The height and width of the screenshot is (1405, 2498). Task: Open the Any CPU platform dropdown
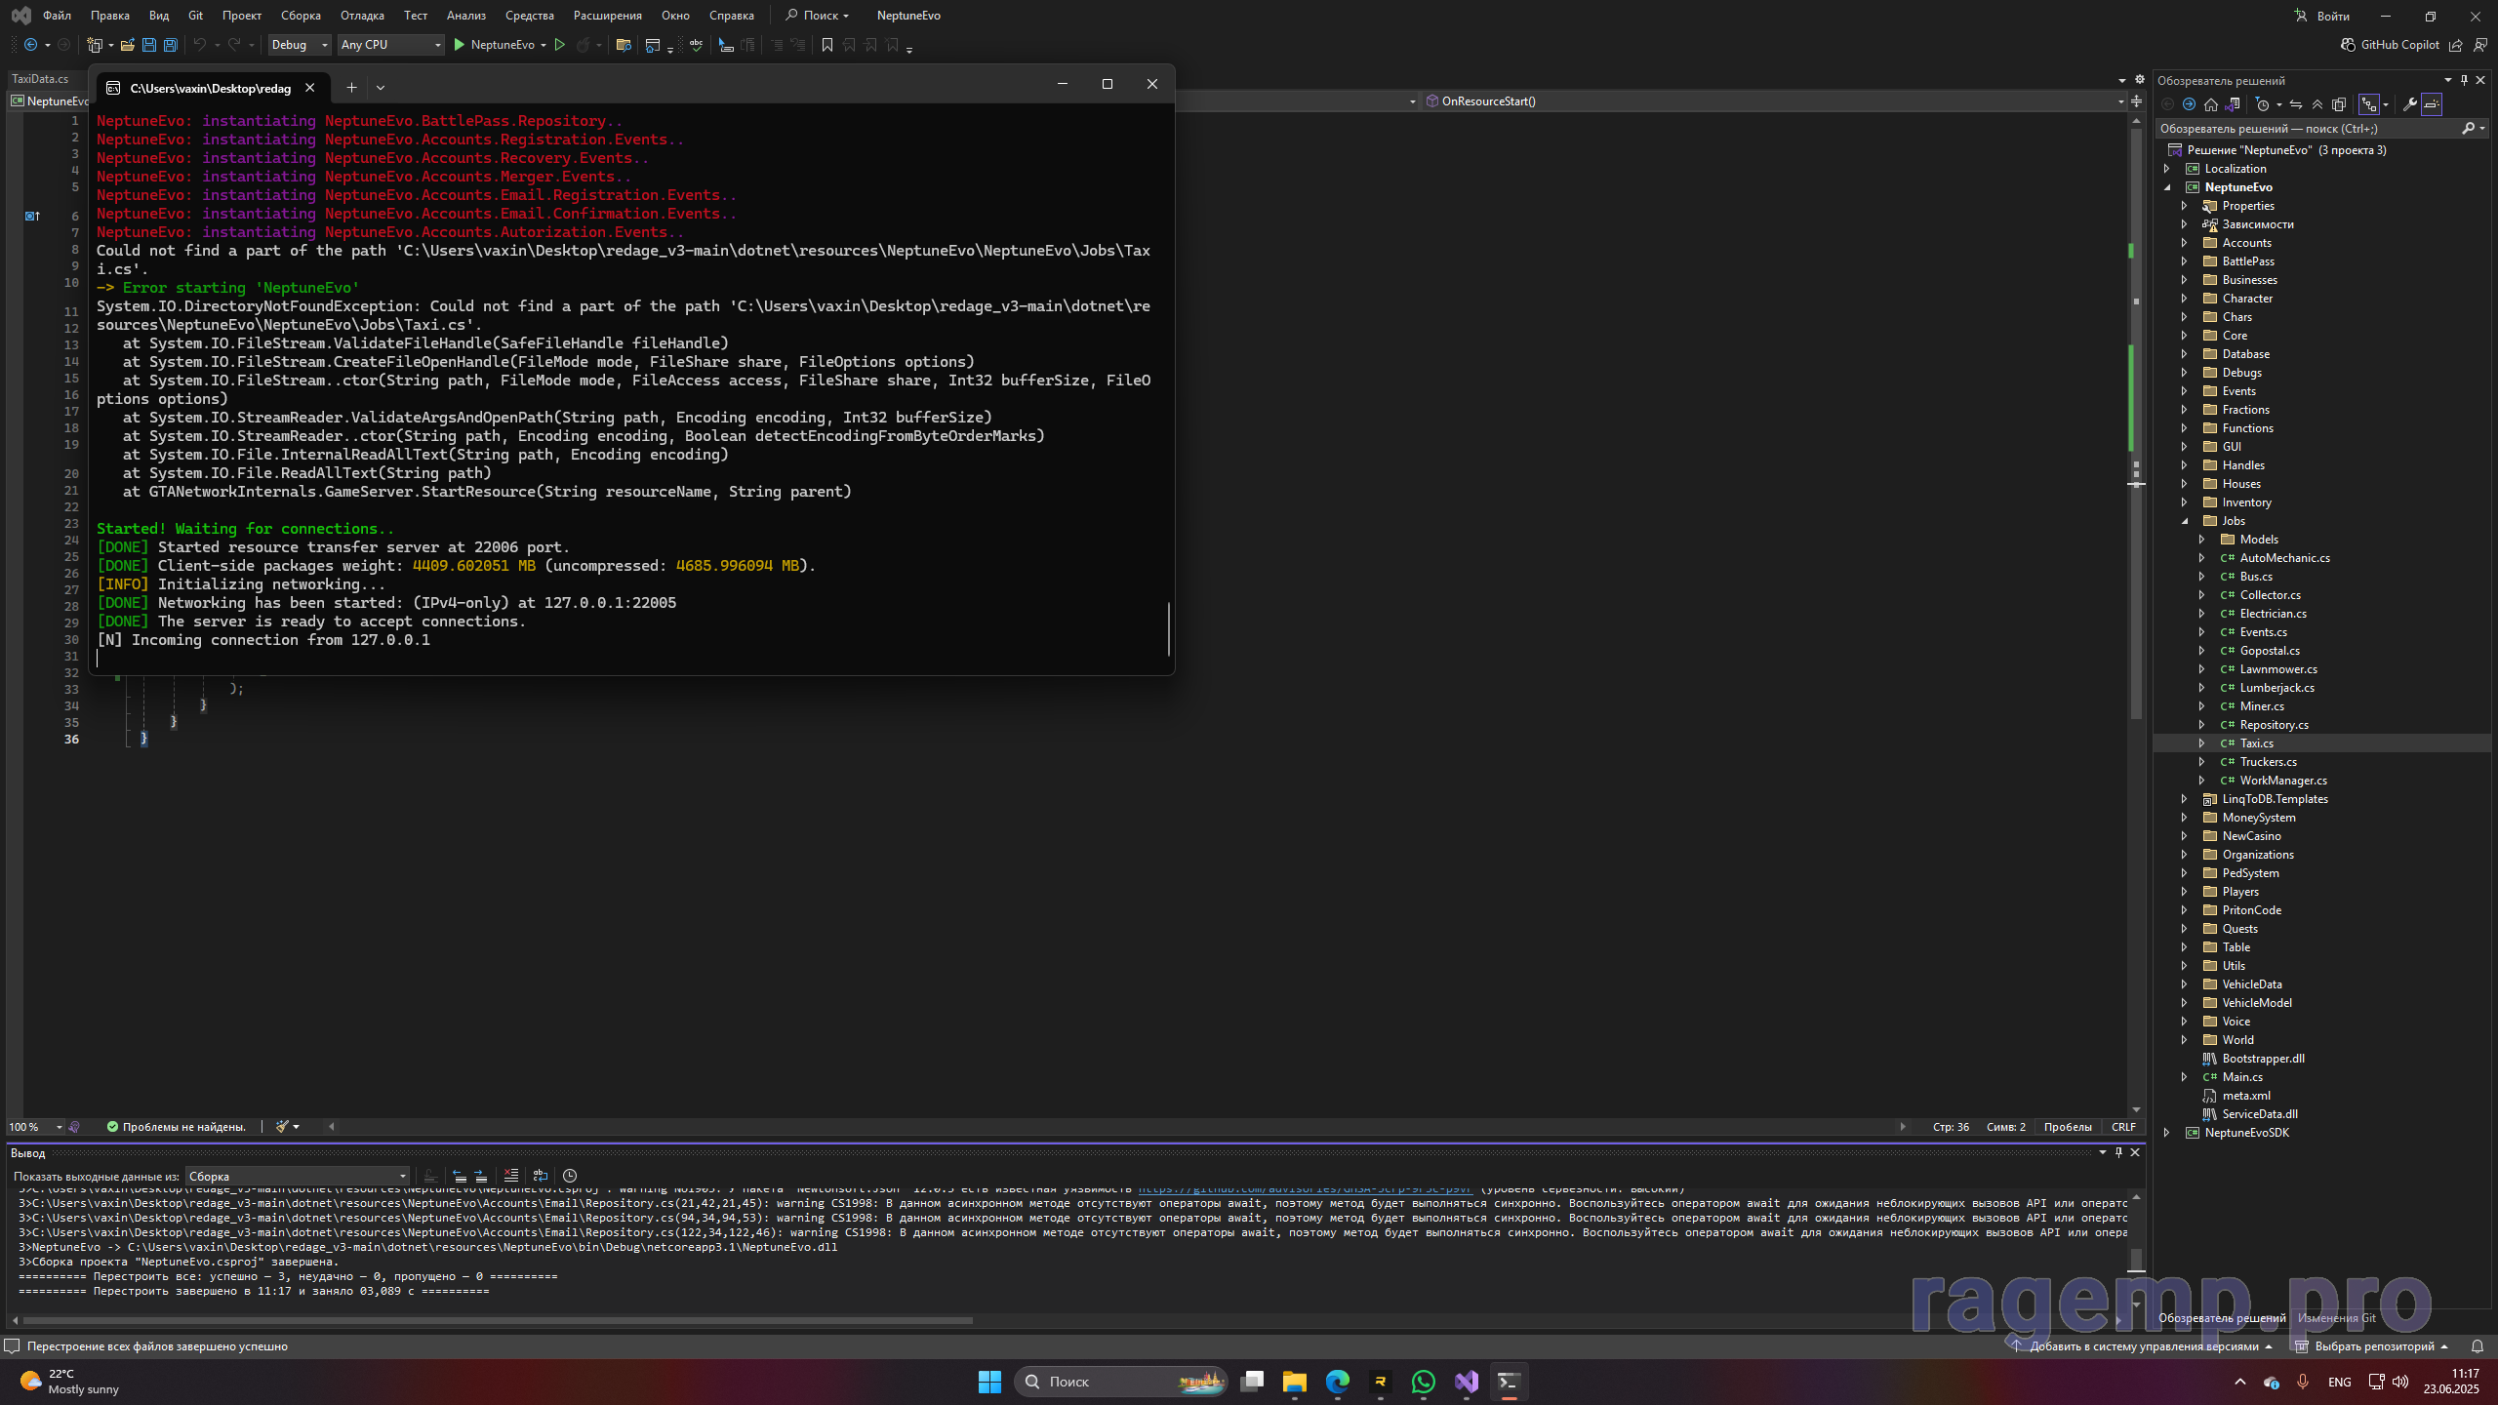point(390,45)
